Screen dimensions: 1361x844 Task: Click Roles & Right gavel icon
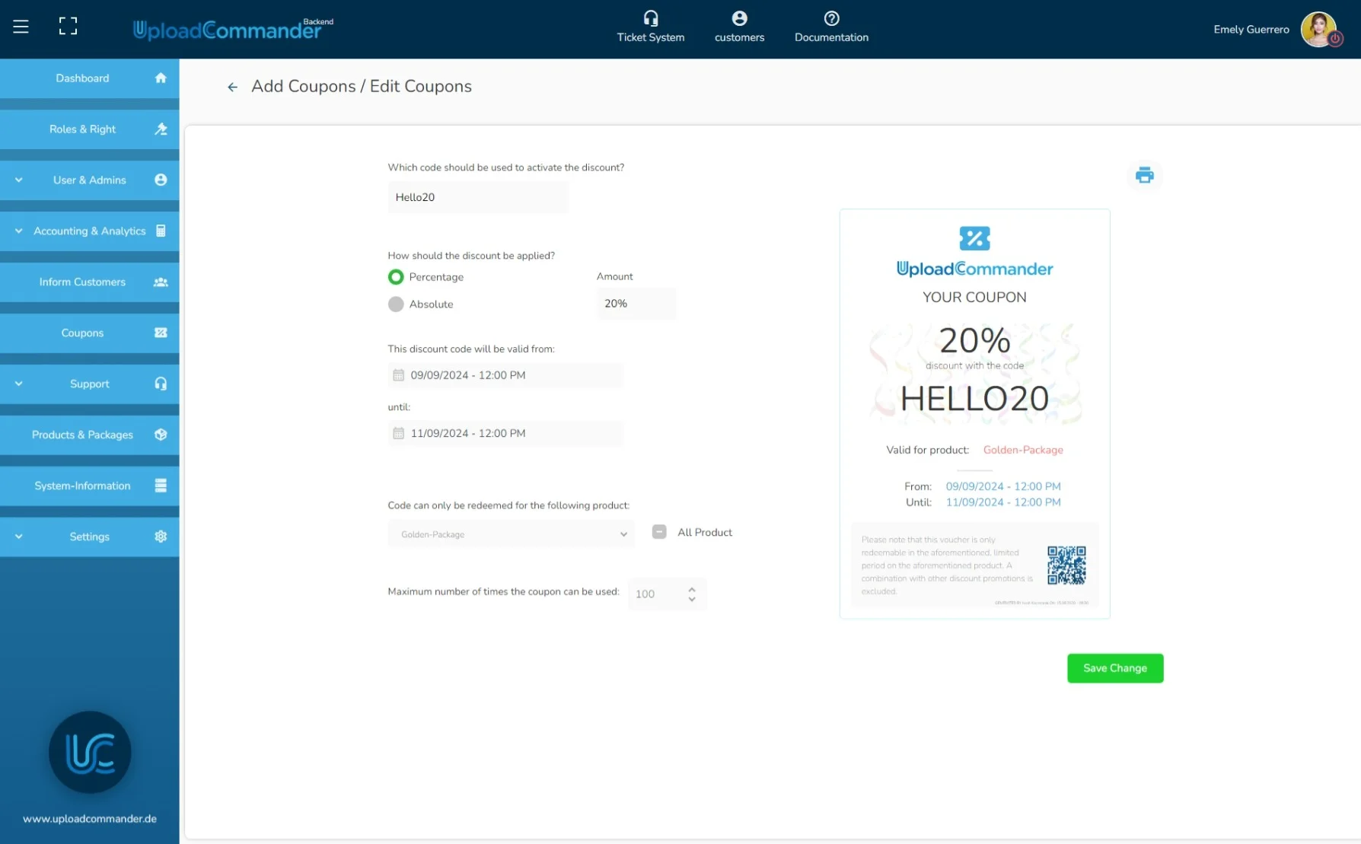(161, 129)
